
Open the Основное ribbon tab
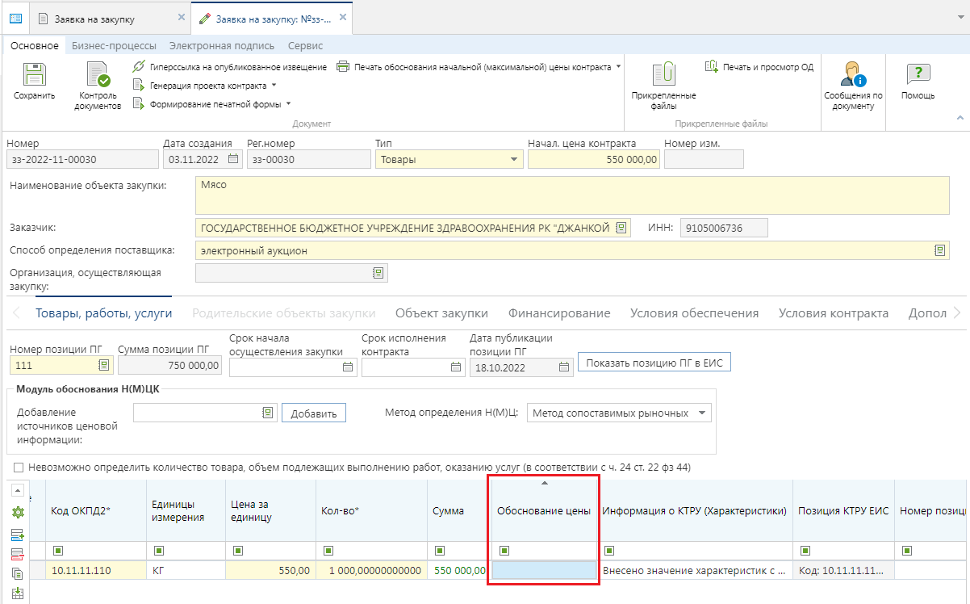click(34, 46)
